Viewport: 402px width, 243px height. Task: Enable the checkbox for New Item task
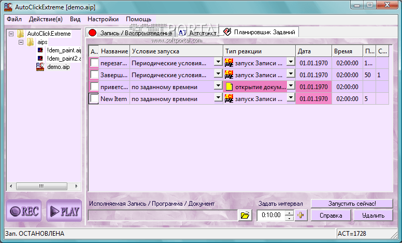94,98
